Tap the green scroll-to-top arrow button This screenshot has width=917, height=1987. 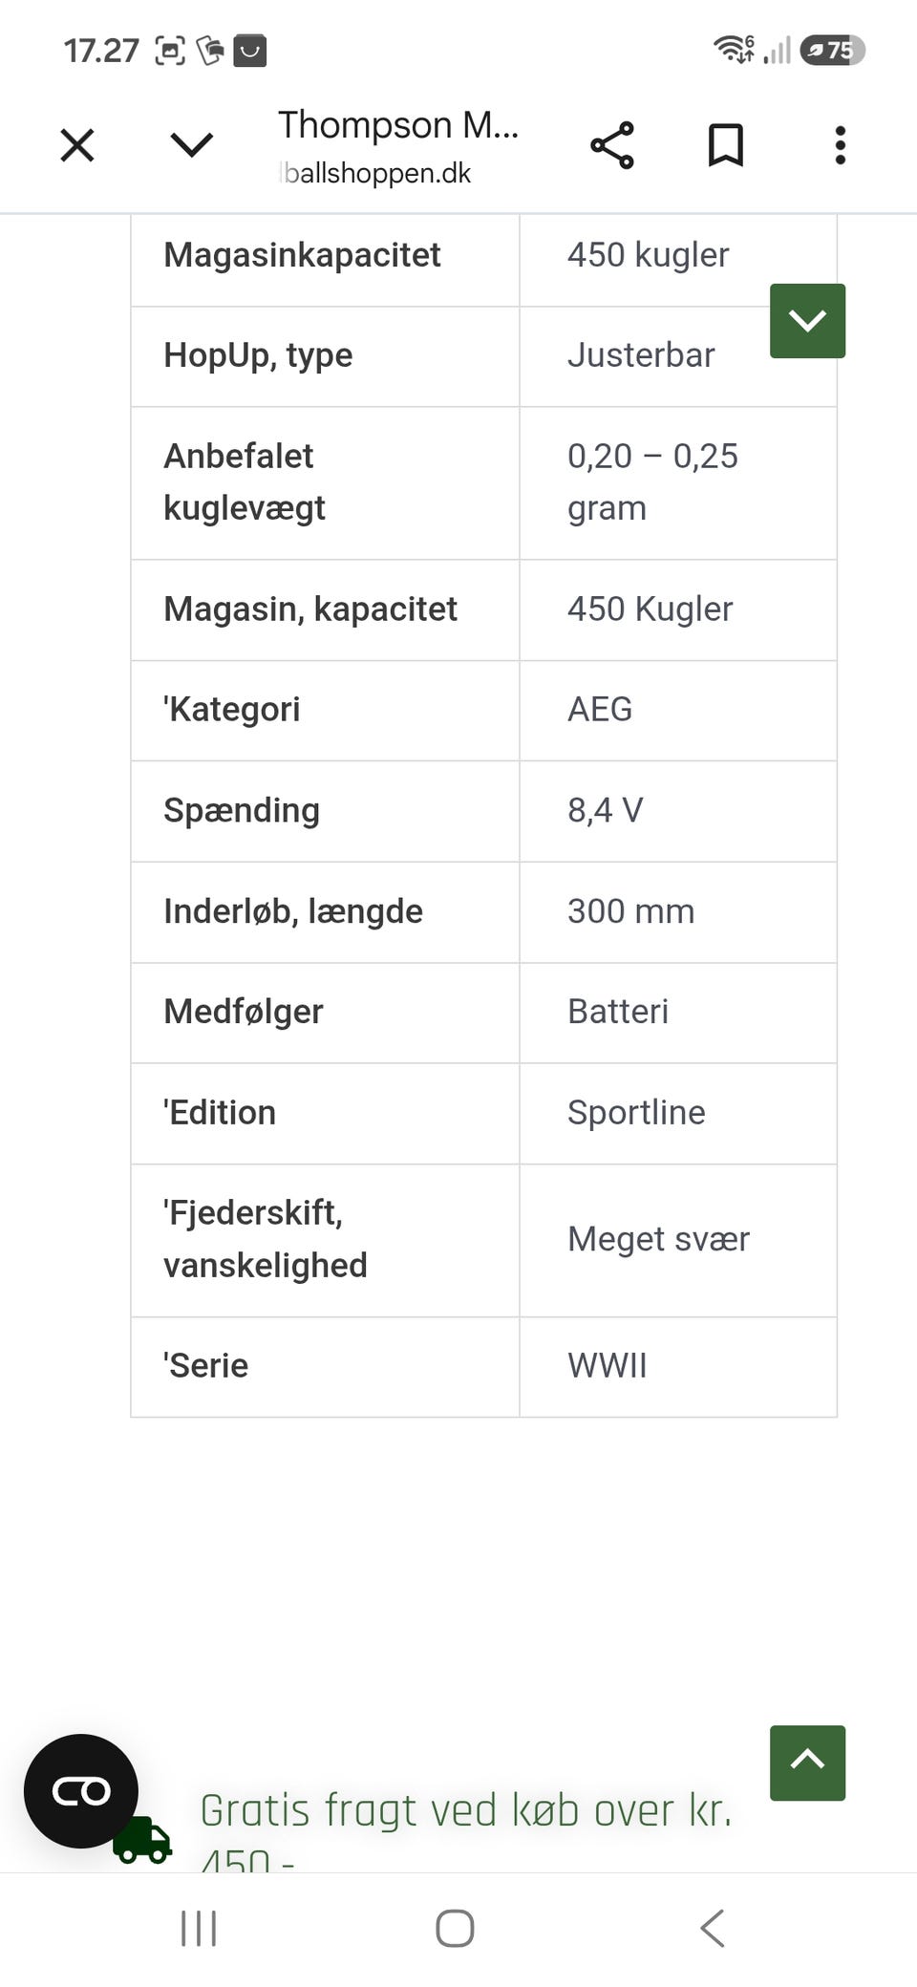click(x=808, y=1763)
